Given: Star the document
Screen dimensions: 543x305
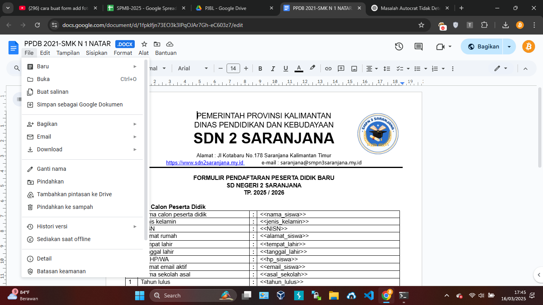Looking at the screenshot, I should click(144, 44).
